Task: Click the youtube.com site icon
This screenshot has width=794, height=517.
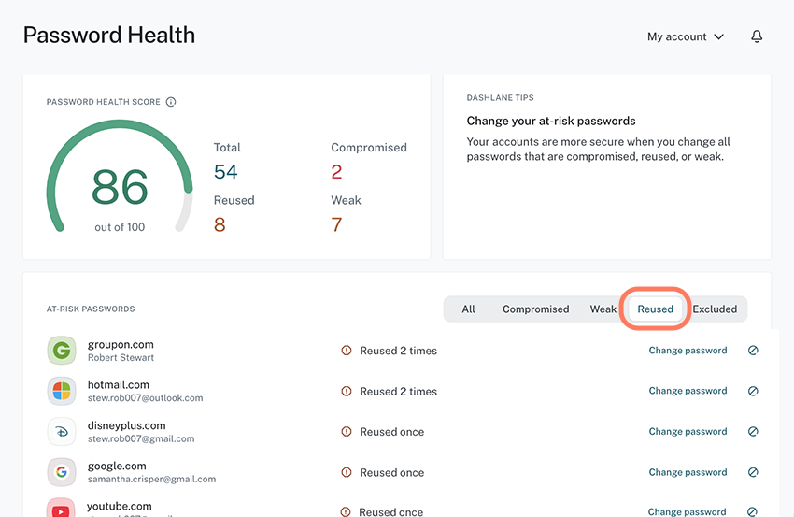Action: [x=62, y=510]
